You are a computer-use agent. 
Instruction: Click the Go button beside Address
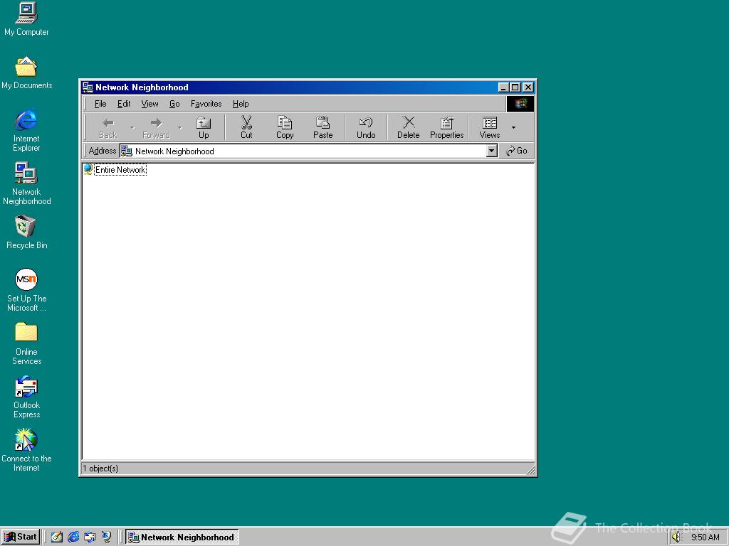tap(517, 151)
